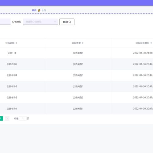This screenshot has width=153, height=153.
Task: Click the next page arrow
Action: pos(7,118)
